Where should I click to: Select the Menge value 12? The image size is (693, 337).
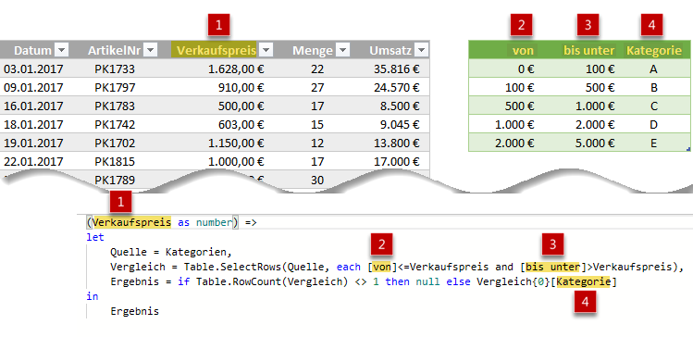[317, 144]
